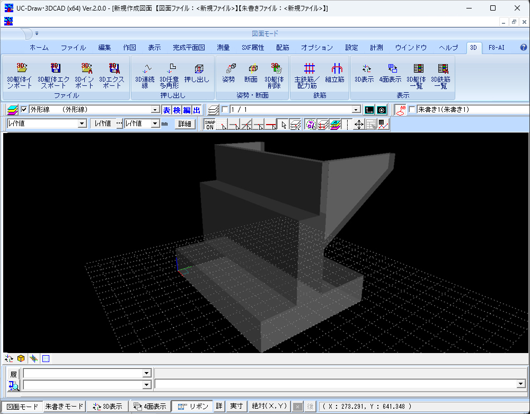
Task: Open the F8-AI tab
Action: tap(496, 47)
